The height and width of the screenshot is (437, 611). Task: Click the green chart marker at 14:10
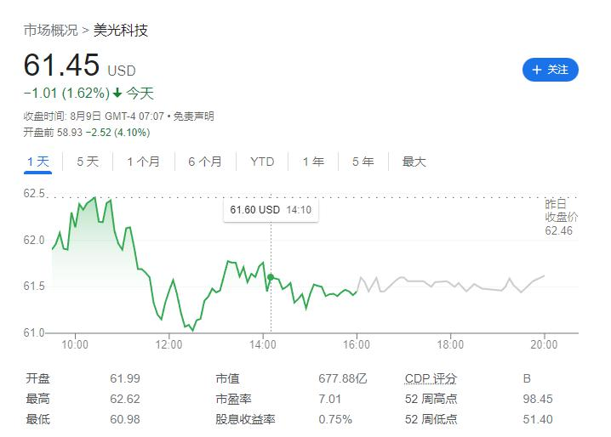(271, 277)
